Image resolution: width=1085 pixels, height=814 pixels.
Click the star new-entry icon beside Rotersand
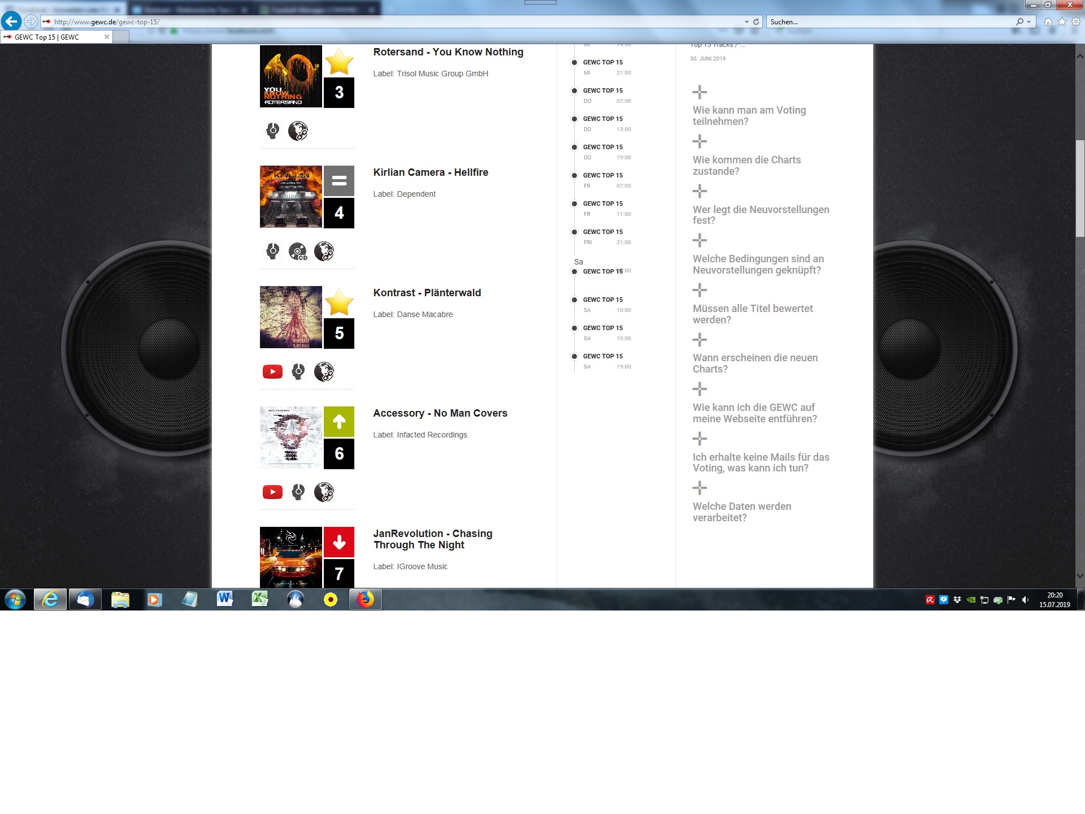[339, 61]
